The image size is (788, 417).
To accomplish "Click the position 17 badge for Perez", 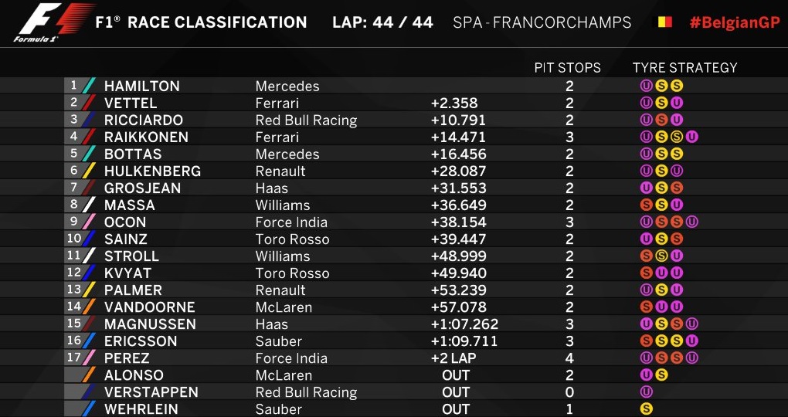I will 74,358.
